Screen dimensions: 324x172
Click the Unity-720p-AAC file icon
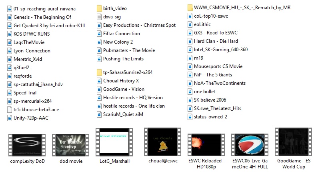coord(10,118)
